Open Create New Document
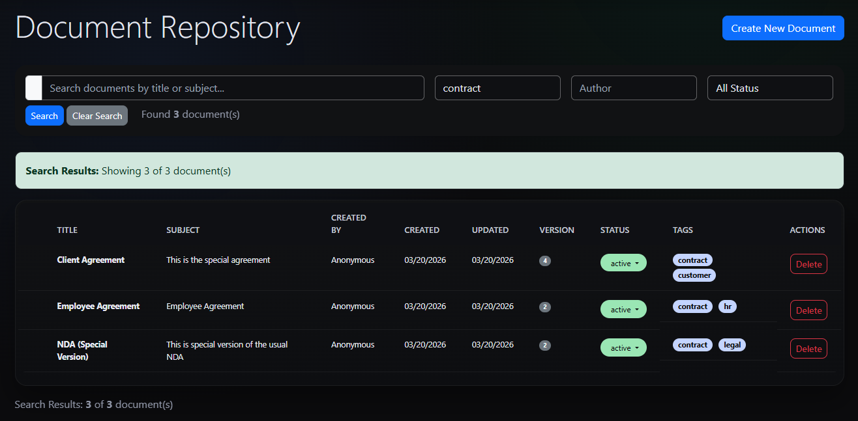This screenshot has width=858, height=421. 782,28
